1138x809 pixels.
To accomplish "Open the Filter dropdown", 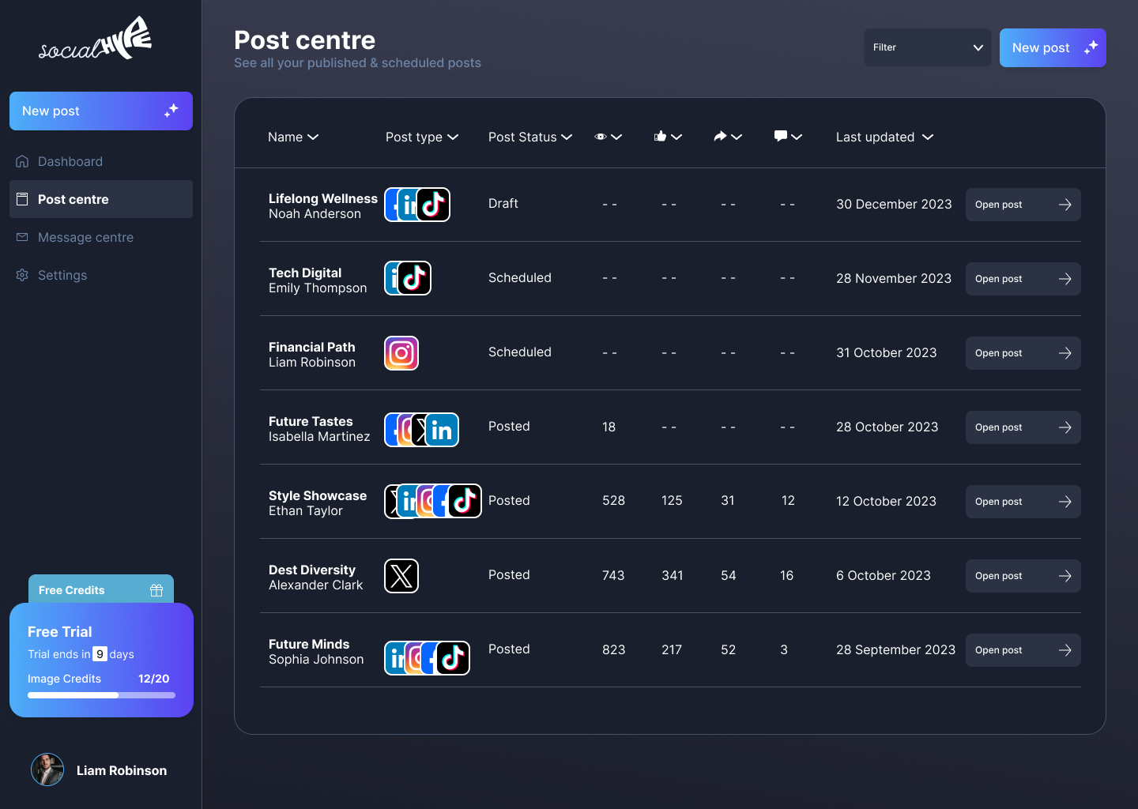I will pos(927,47).
